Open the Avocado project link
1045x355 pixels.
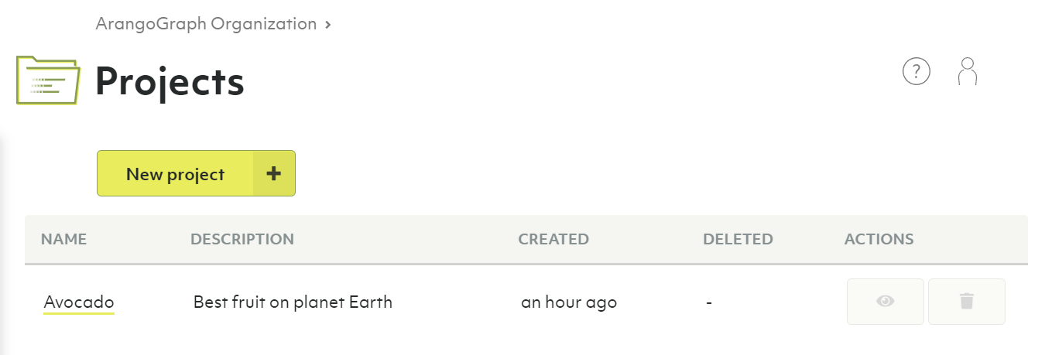point(79,302)
